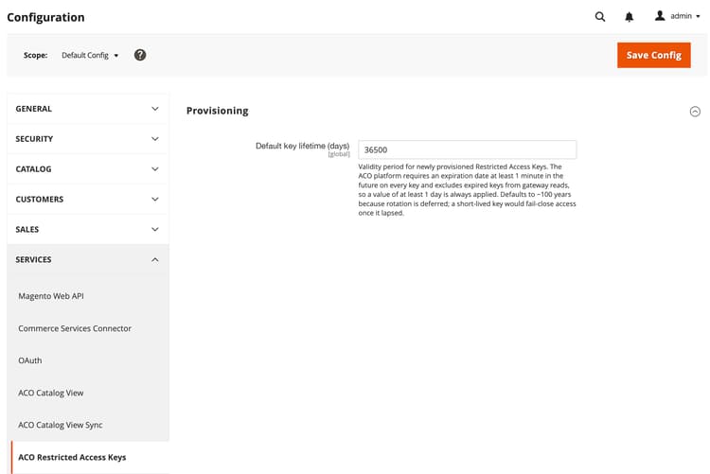Expand the CUSTOMERS configuration section
The width and height of the screenshot is (710, 474).
tap(88, 200)
